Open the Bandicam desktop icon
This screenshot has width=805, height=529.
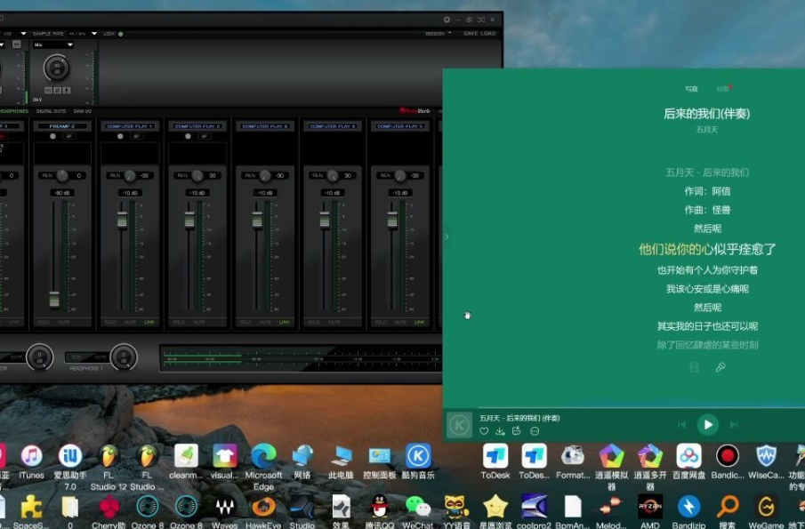click(x=728, y=461)
